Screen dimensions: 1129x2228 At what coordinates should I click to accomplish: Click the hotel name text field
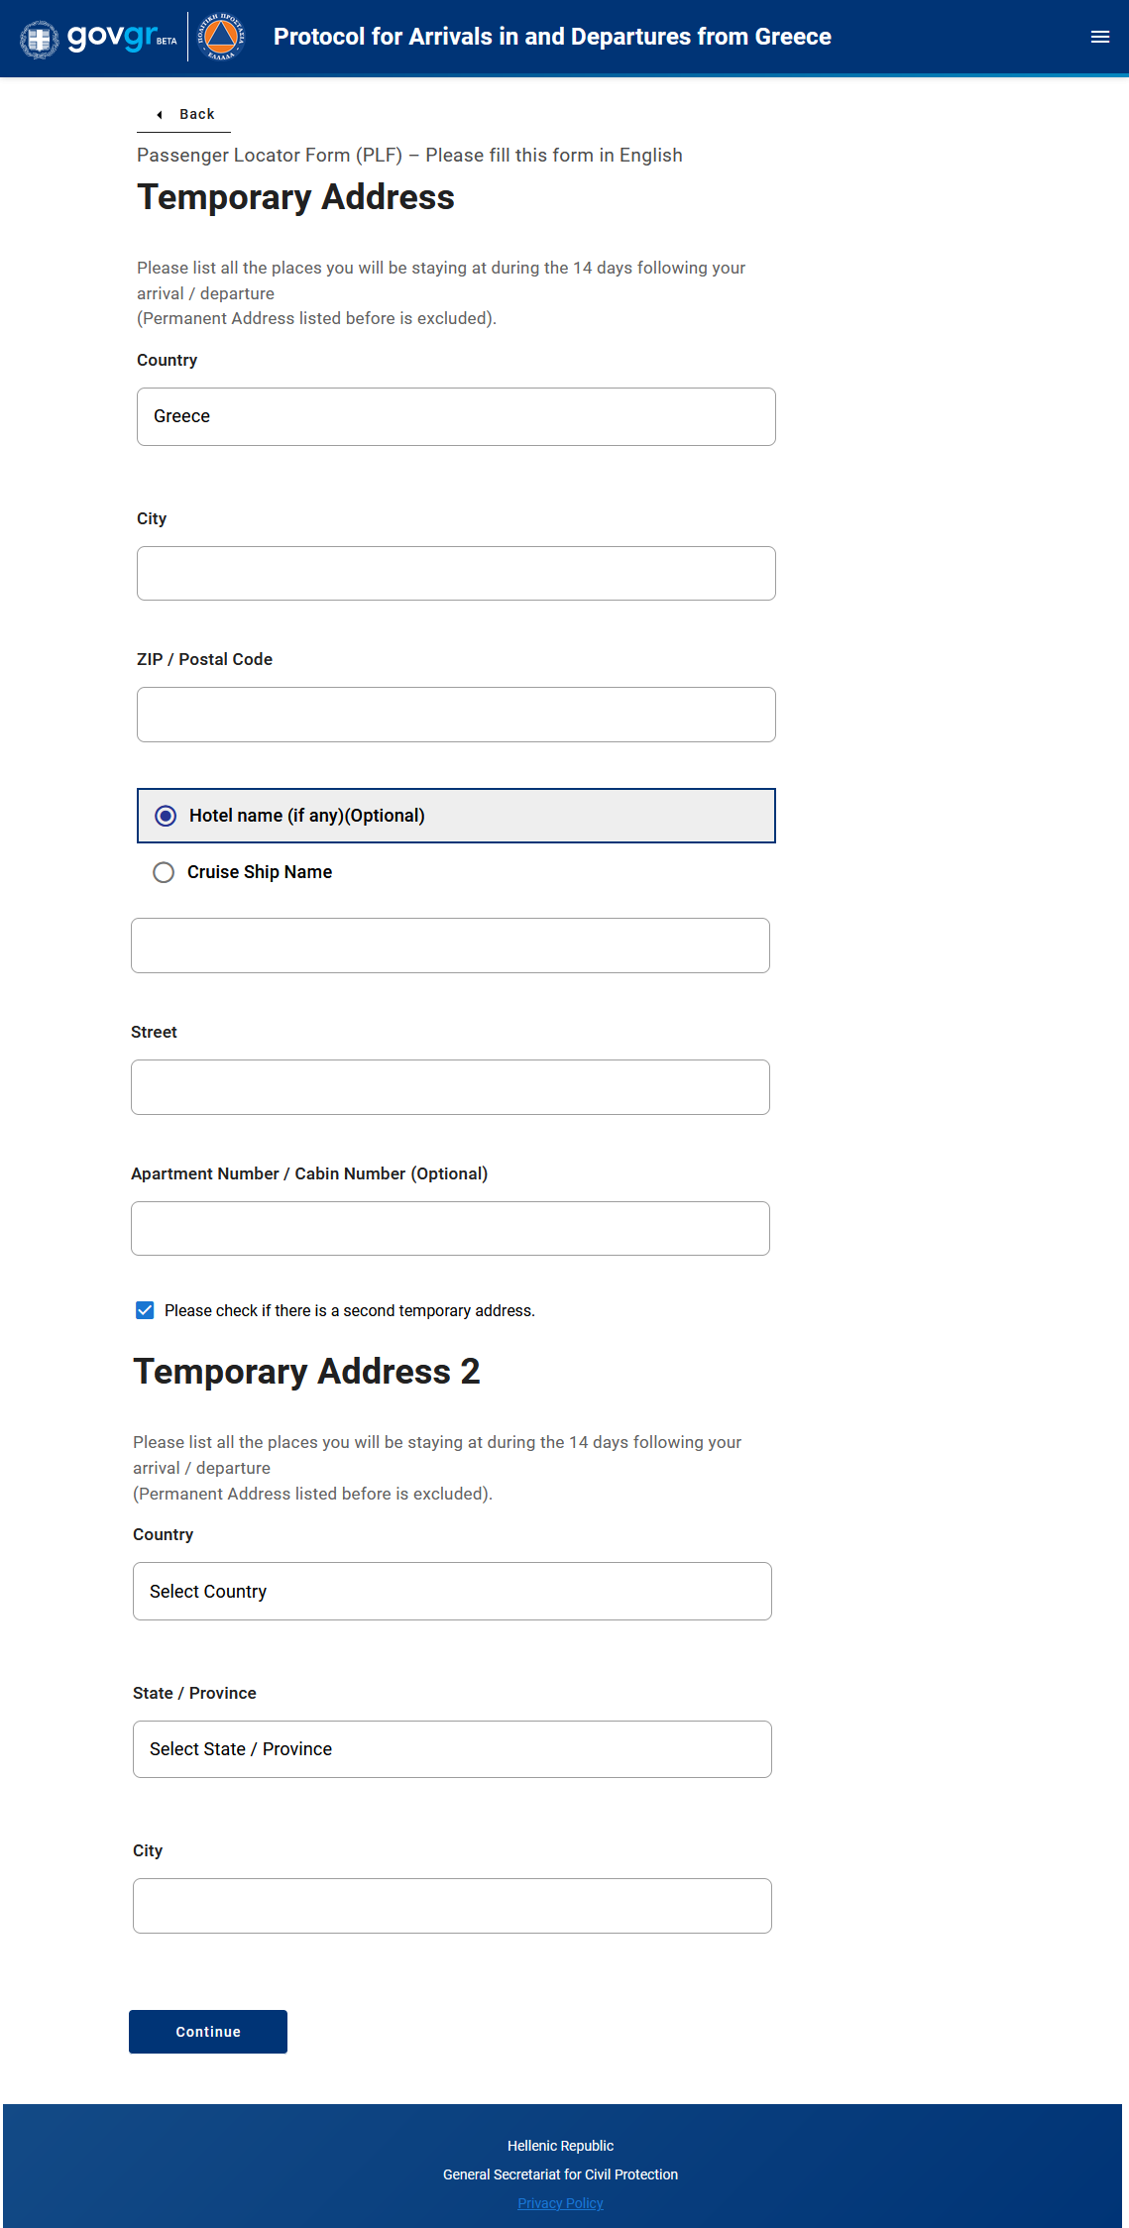tap(450, 946)
